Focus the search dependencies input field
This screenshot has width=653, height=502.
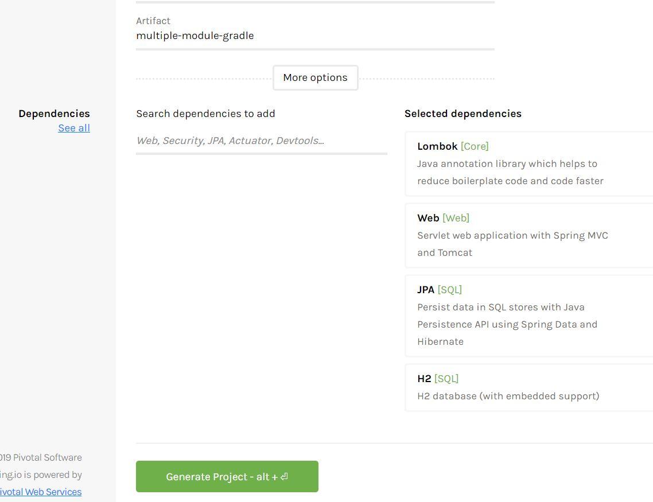[261, 141]
